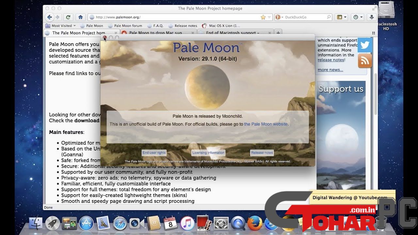This screenshot has width=418, height=235.
Task: Click the search magnifier icon
Action: [x=329, y=17]
